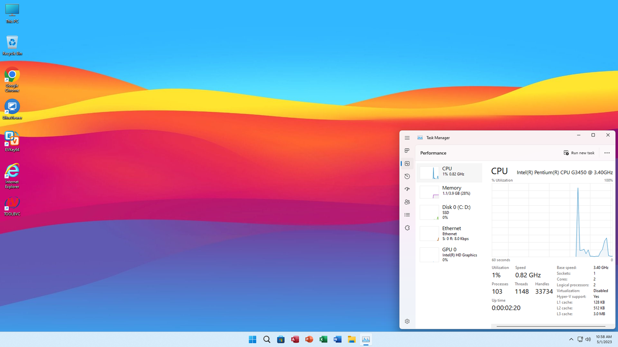The image size is (618, 347).
Task: Click the horizontal scrollbar in Task Manager
Action: pos(551,326)
